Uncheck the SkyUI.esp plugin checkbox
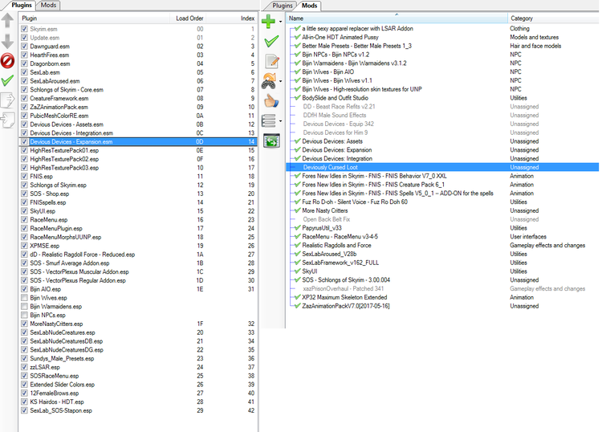The width and height of the screenshot is (602, 432). (24, 211)
